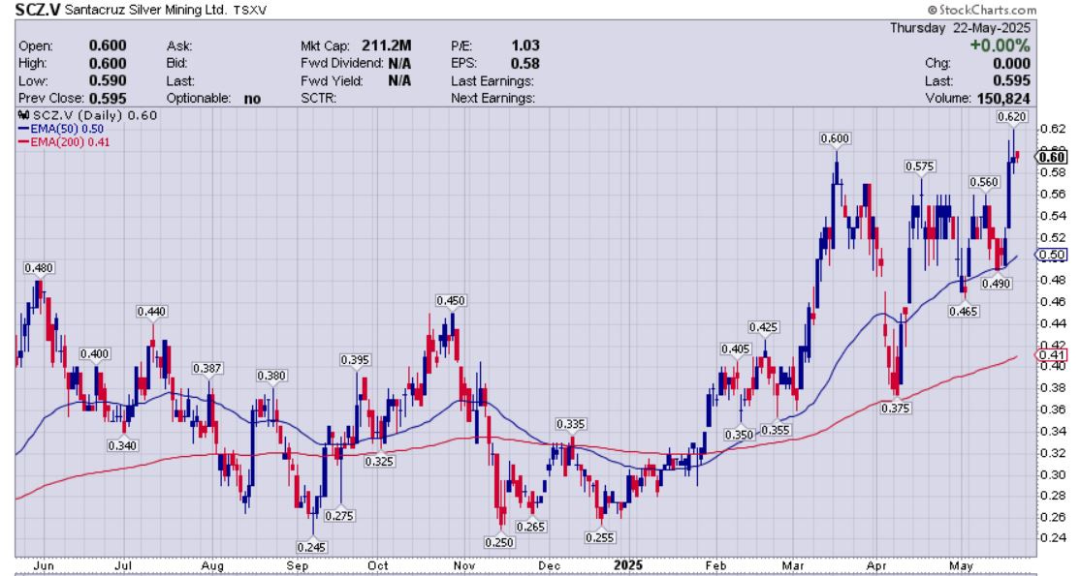The height and width of the screenshot is (576, 1080).
Task: Click the 0.375 April low label
Action: tap(896, 409)
